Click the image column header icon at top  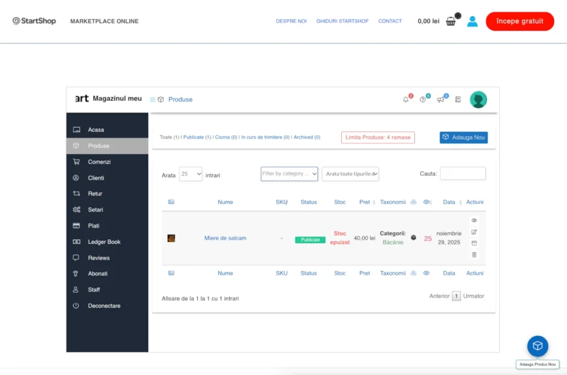(x=171, y=202)
